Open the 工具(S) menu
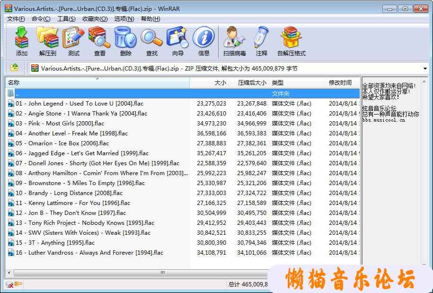Image resolution: width=433 pixels, height=293 pixels. 66,19
